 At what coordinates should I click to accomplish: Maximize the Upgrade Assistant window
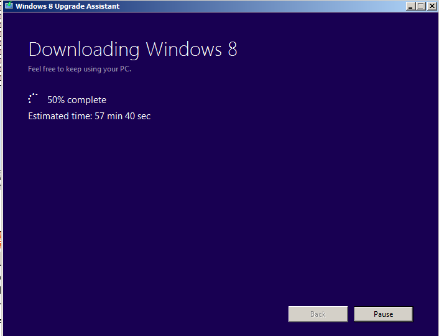tap(421, 6)
